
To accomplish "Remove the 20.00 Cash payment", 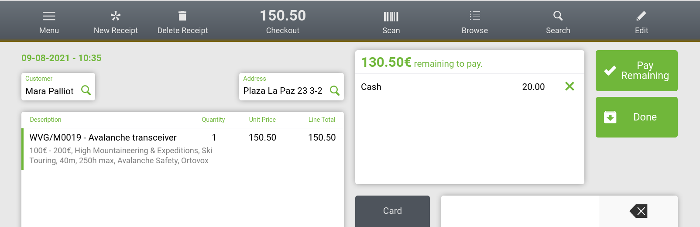I will (x=570, y=86).
